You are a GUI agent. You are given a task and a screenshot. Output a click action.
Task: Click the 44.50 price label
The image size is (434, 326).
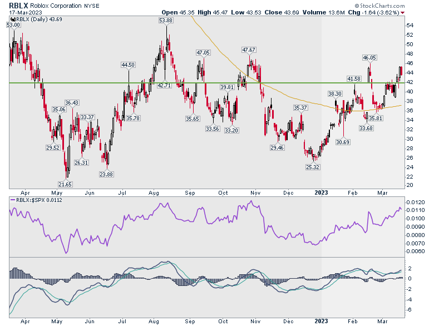pos(128,65)
